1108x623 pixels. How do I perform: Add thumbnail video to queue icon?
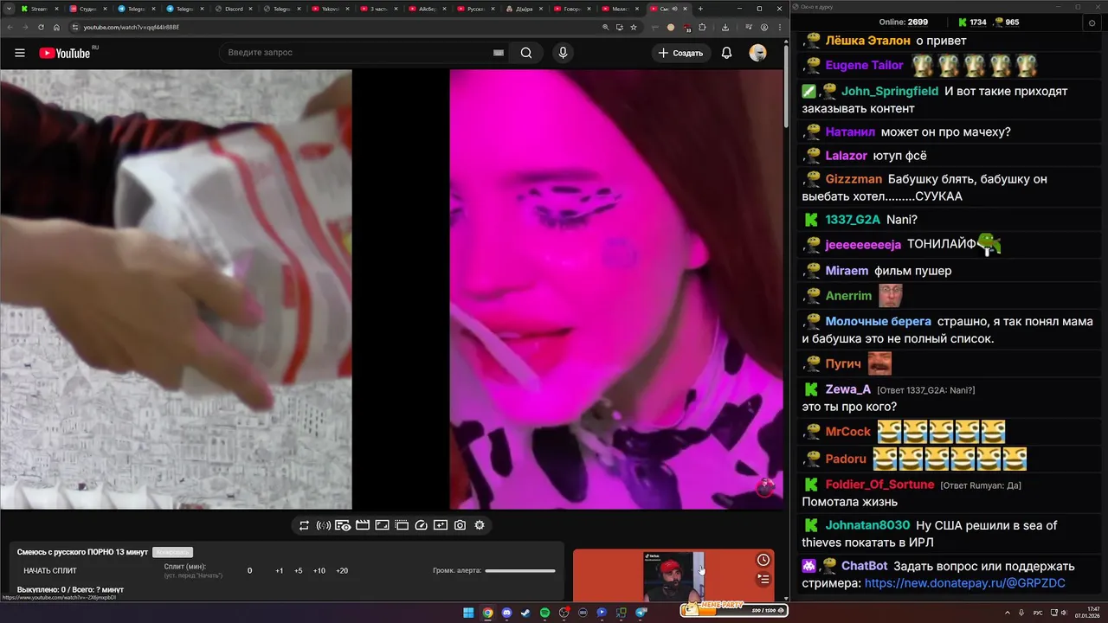(763, 579)
